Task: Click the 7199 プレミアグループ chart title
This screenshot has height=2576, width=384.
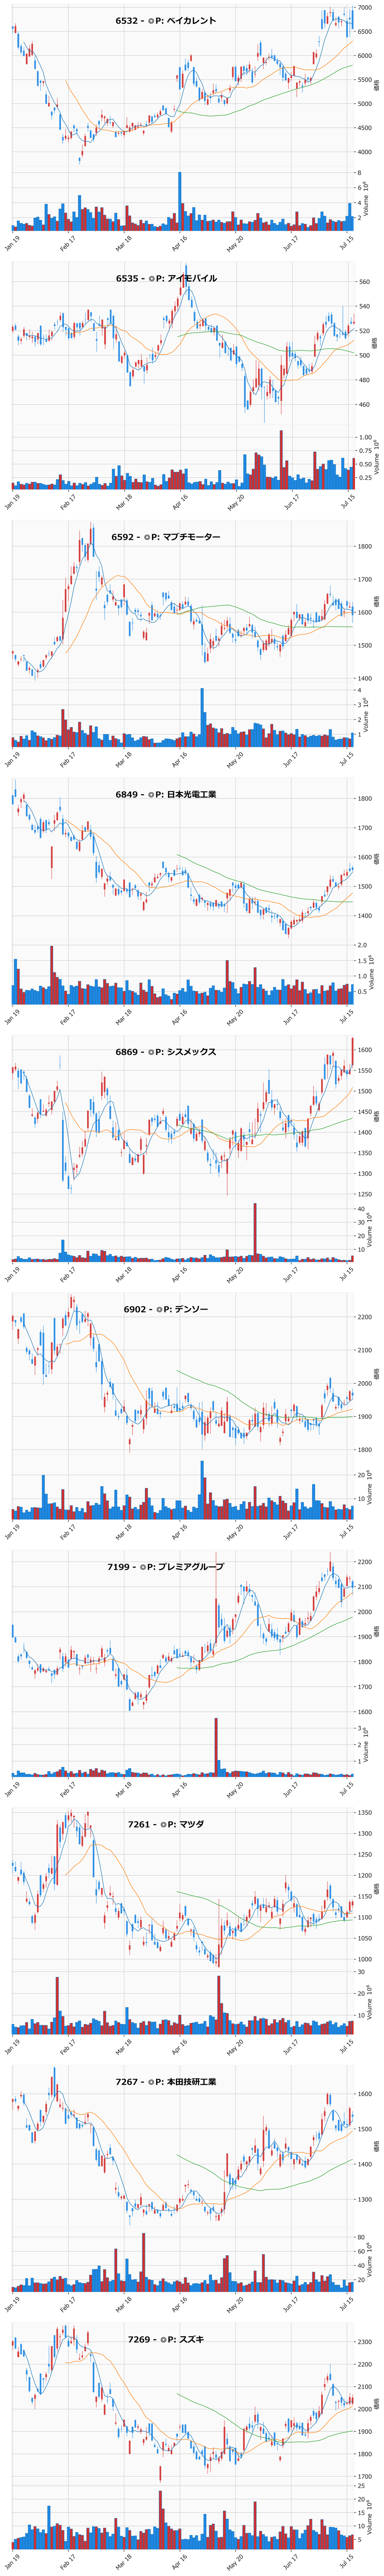Action: (165, 1567)
